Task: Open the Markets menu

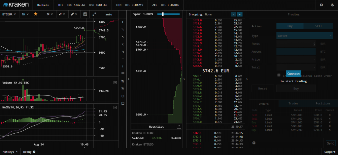Action: click(43, 5)
